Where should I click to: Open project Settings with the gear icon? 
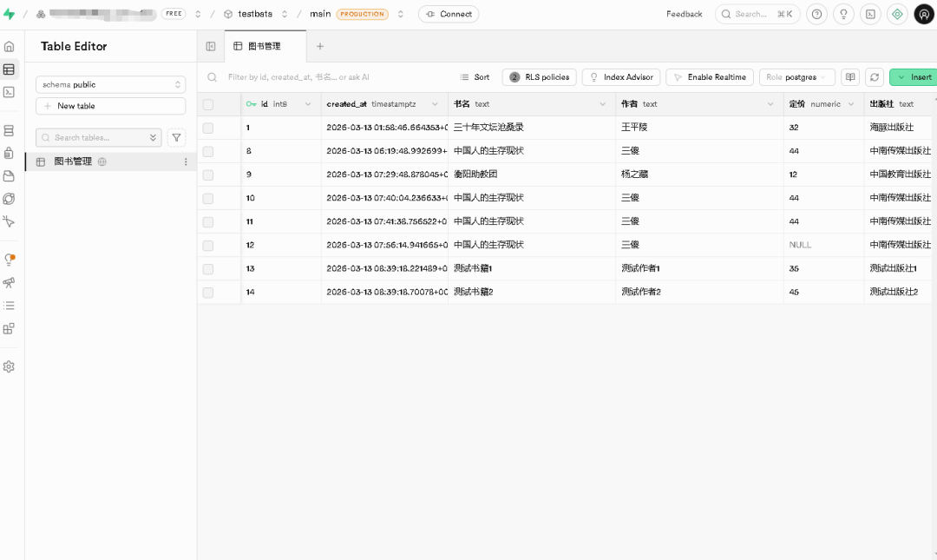tap(9, 366)
